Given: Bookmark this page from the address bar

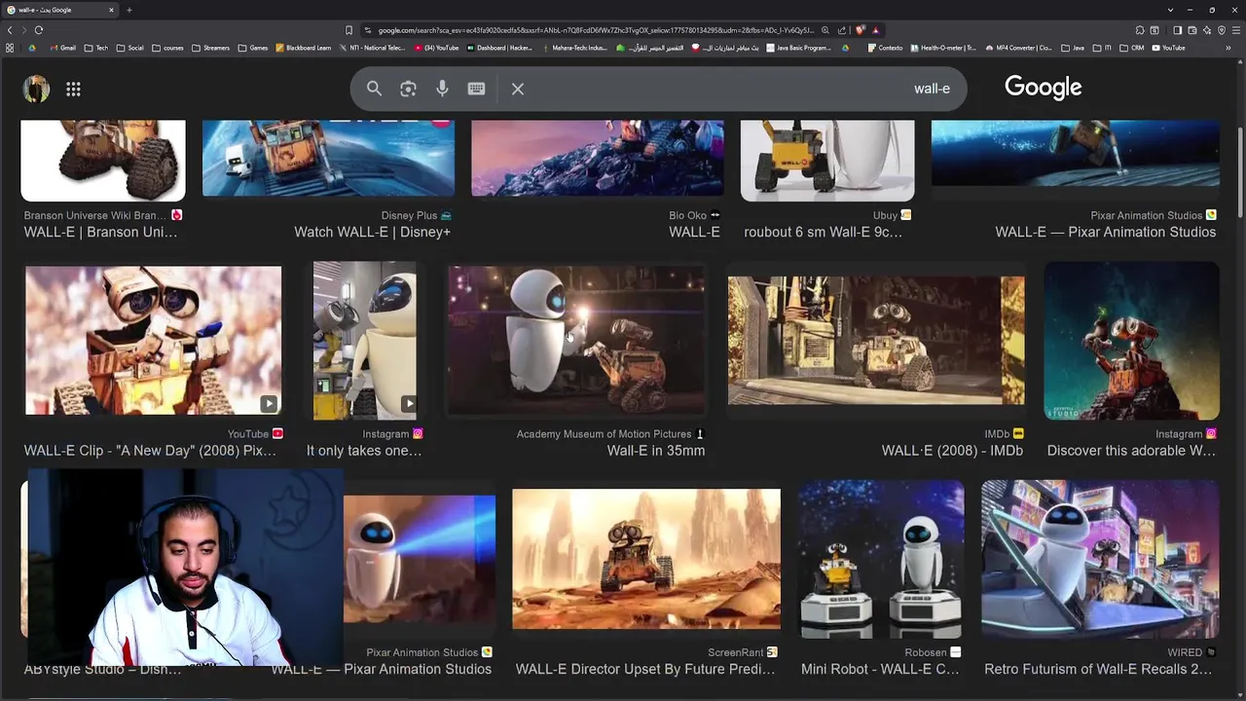Looking at the screenshot, I should (x=348, y=30).
